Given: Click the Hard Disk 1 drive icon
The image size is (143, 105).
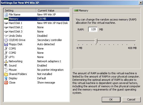Looking at the screenshot, I should coord(6,23).
